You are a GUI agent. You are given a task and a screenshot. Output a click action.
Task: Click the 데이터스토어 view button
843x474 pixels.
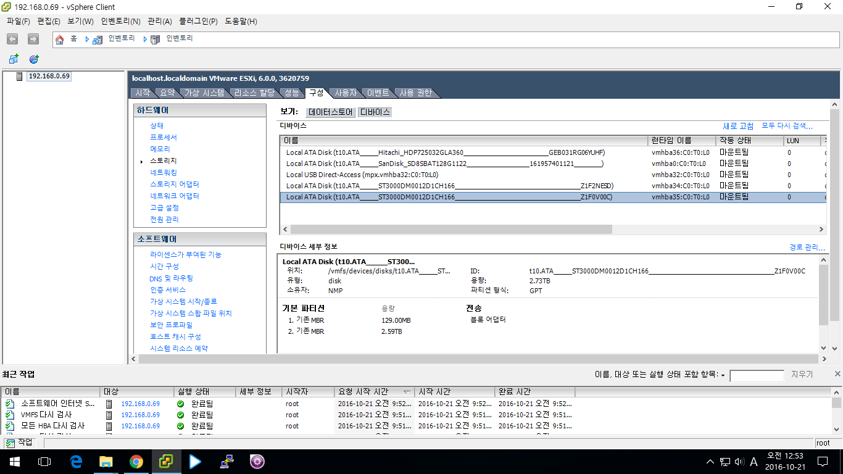pyautogui.click(x=331, y=112)
